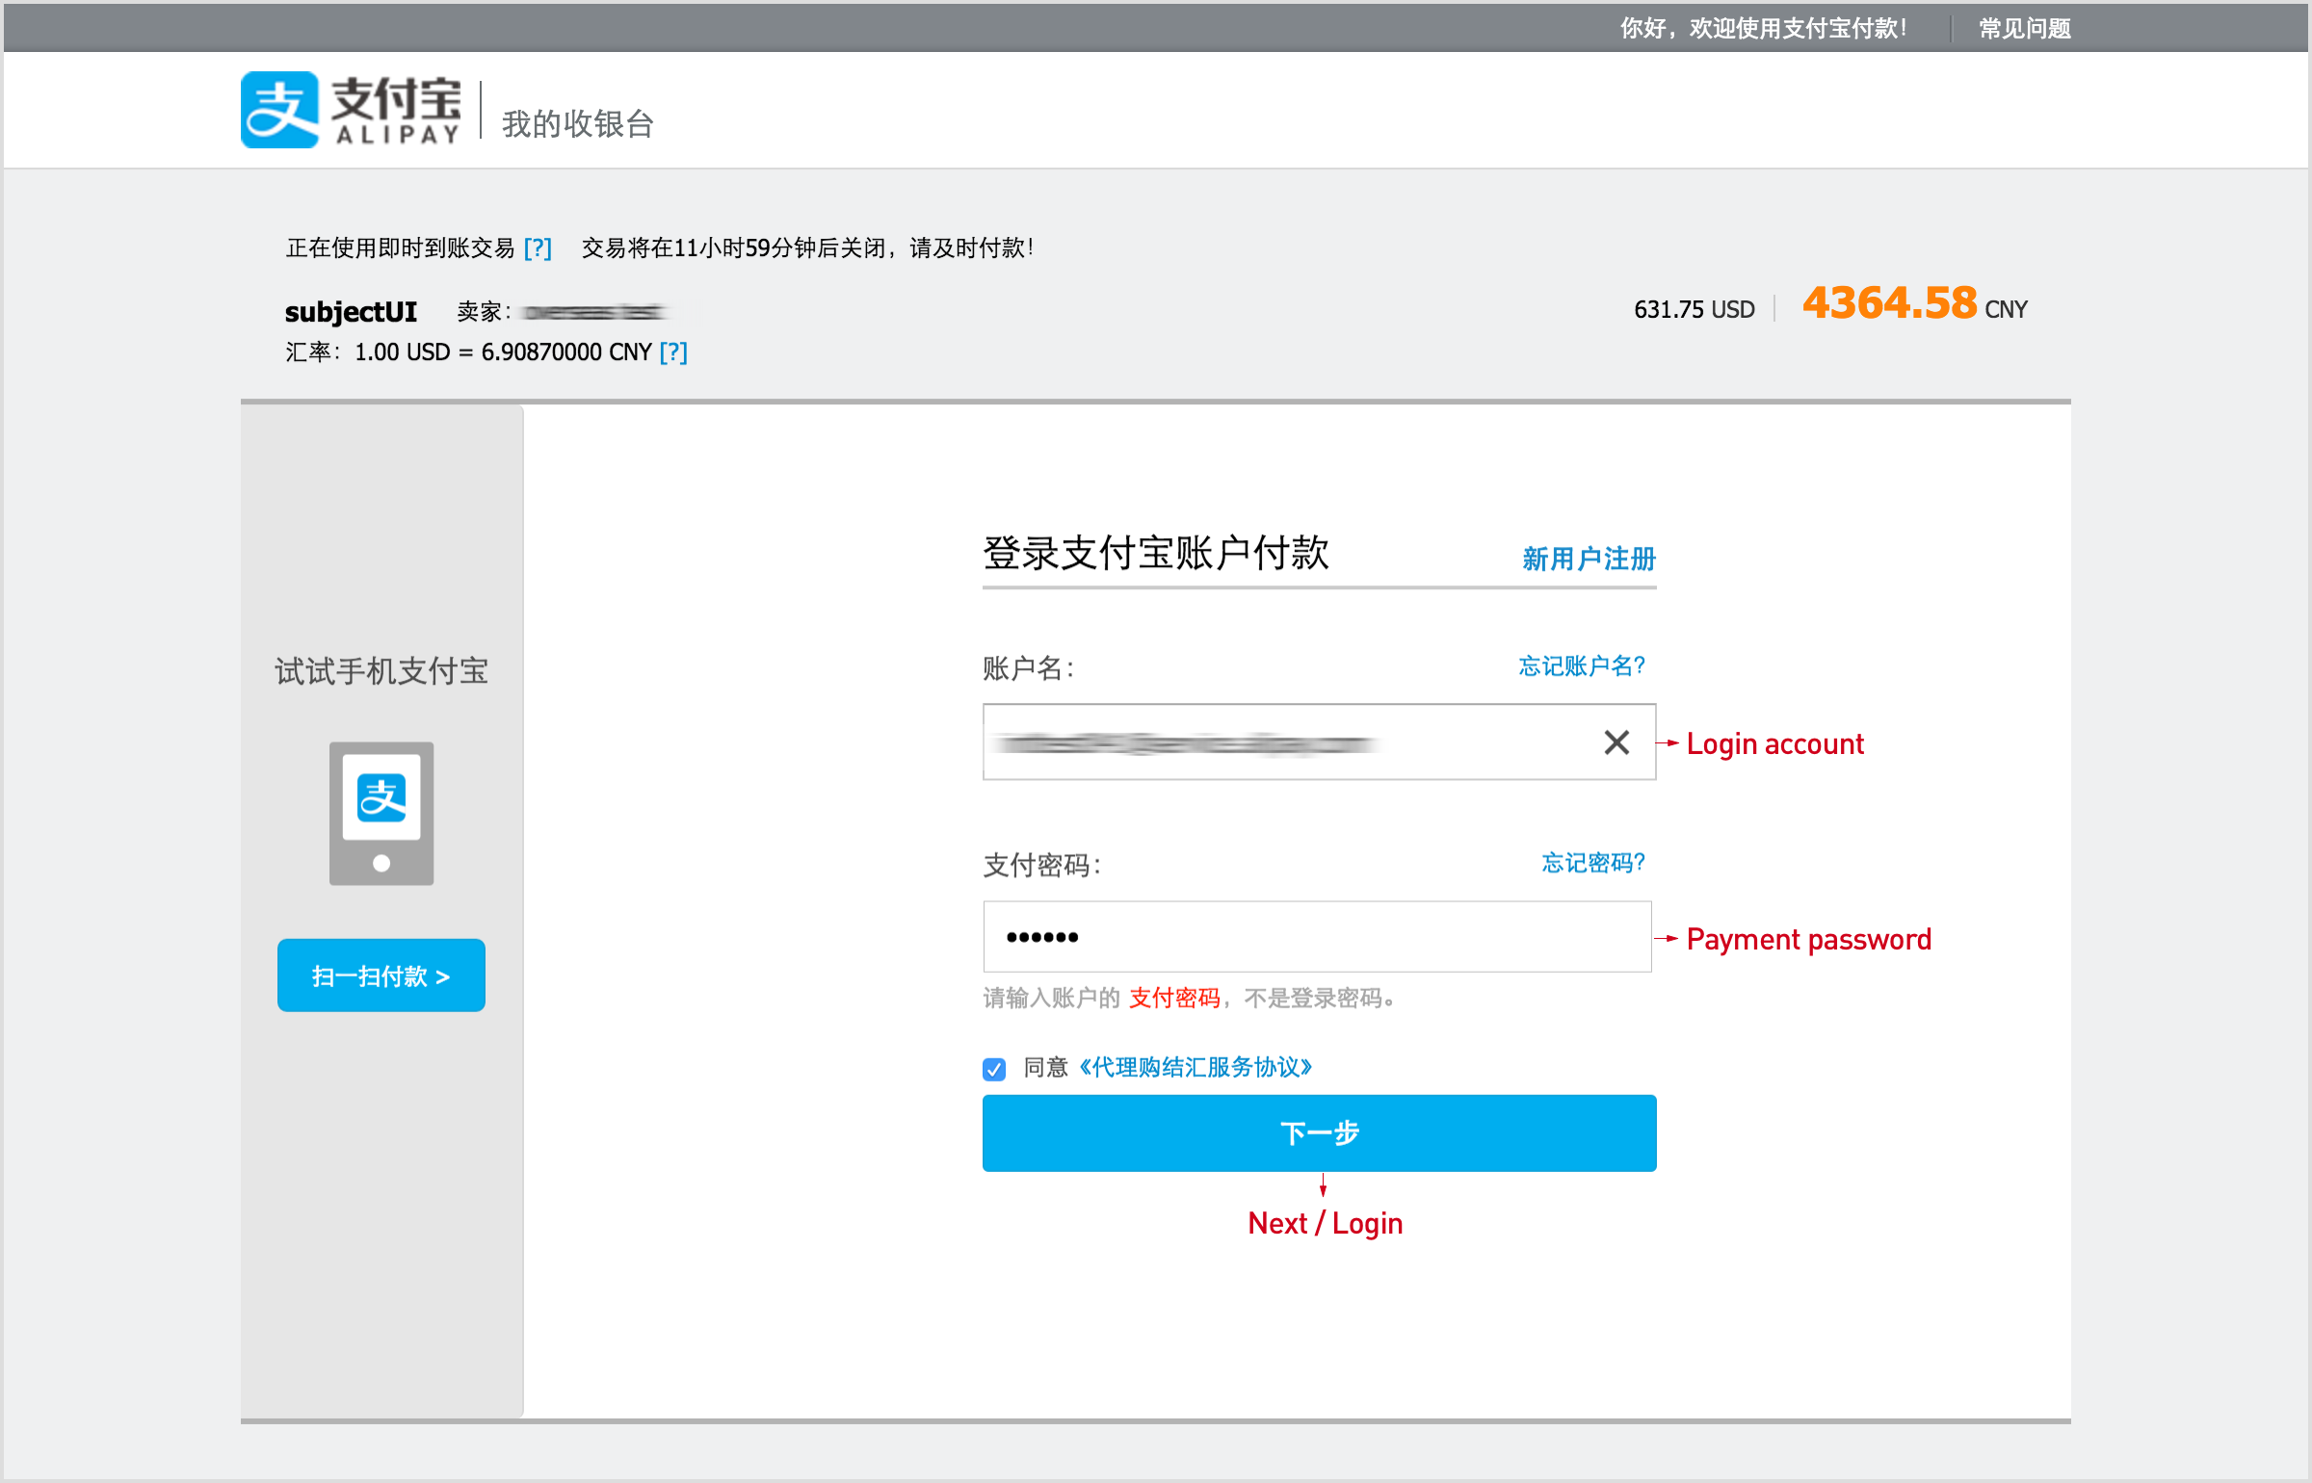Screen dimensions: 2312x1483
Task: Open the 新用户注册 registration link
Action: tap(1589, 559)
